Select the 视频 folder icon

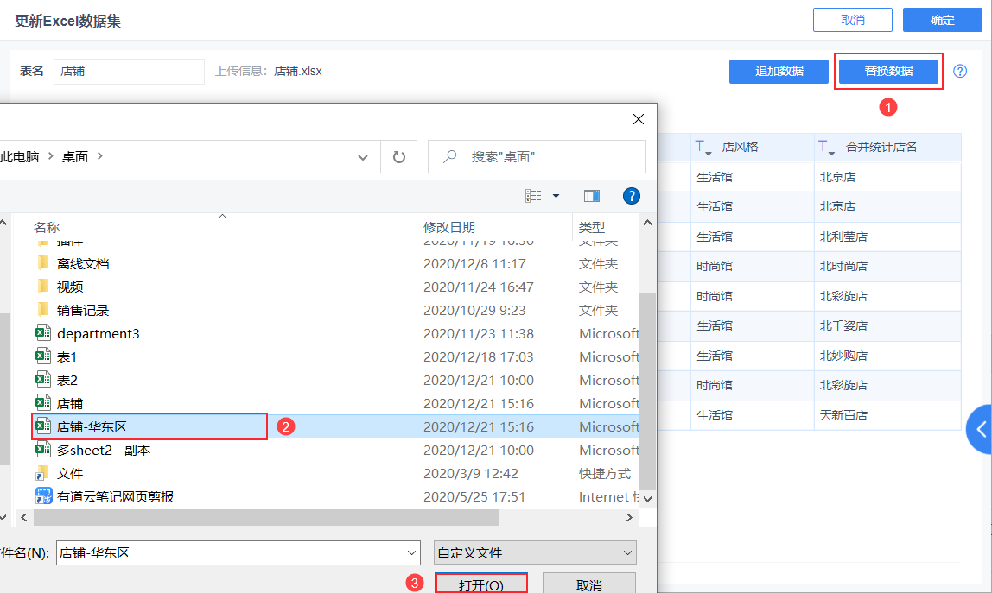[43, 287]
